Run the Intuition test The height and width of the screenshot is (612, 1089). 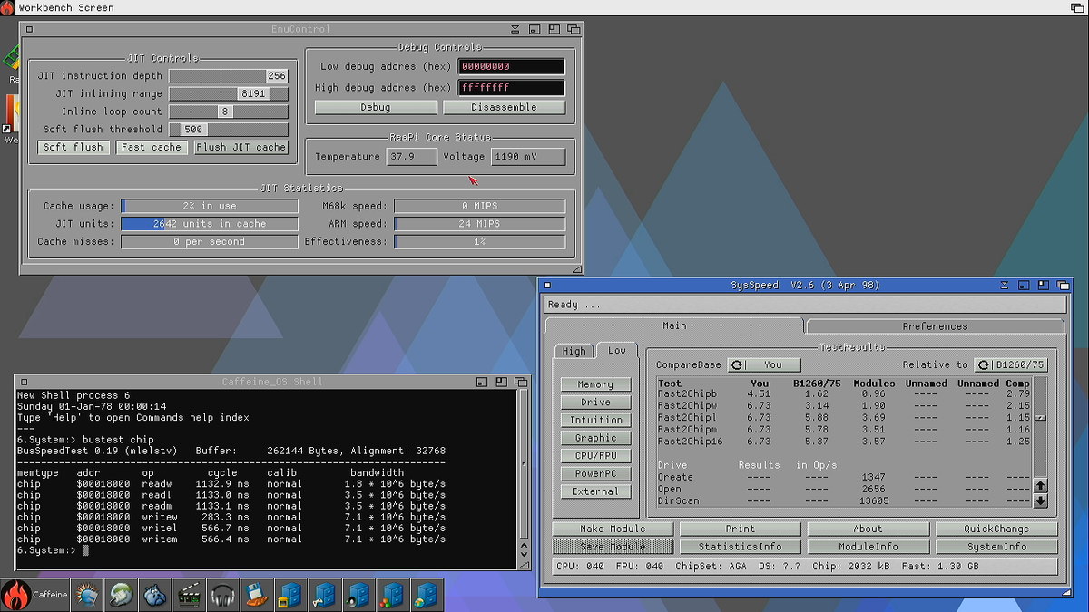pyautogui.click(x=595, y=420)
